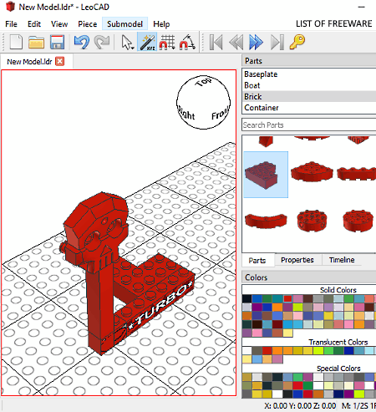Click the Front label on the view sphere
The height and width of the screenshot is (412, 376).
tap(220, 114)
